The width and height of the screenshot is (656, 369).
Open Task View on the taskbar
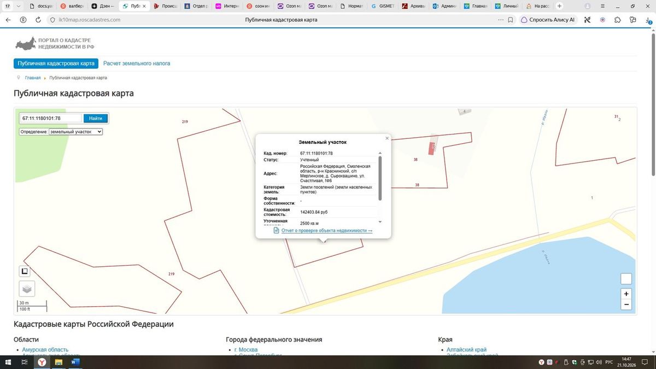[x=25, y=362]
